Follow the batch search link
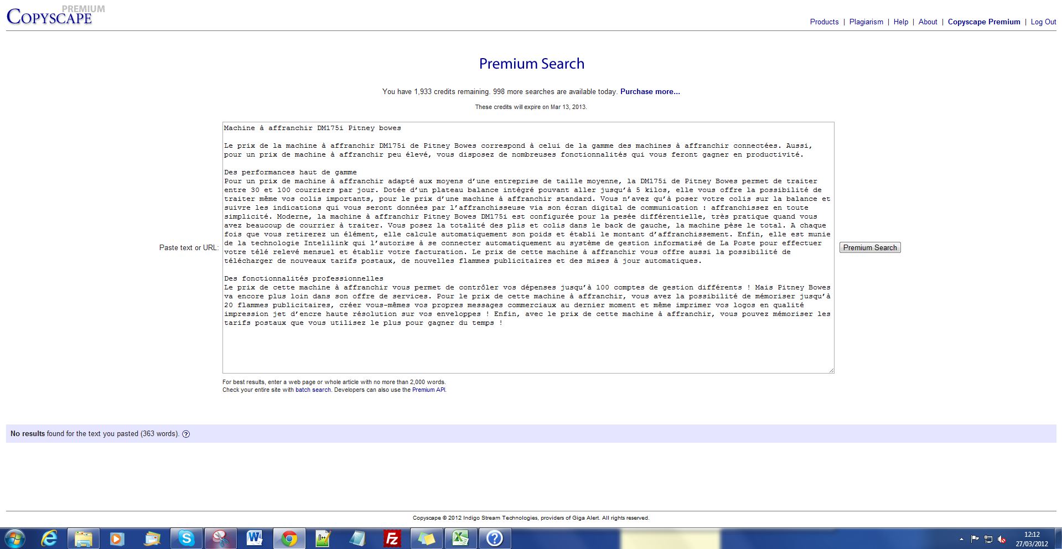Screen dimensions: 1062x549 point(313,390)
